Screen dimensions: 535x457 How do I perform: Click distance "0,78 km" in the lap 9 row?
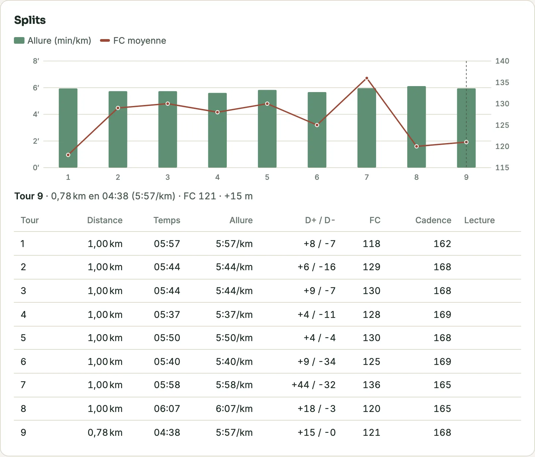[105, 432]
